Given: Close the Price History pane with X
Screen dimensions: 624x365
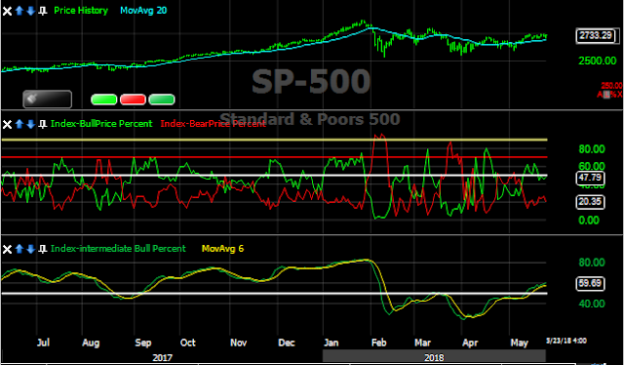Looking at the screenshot, I should [7, 11].
